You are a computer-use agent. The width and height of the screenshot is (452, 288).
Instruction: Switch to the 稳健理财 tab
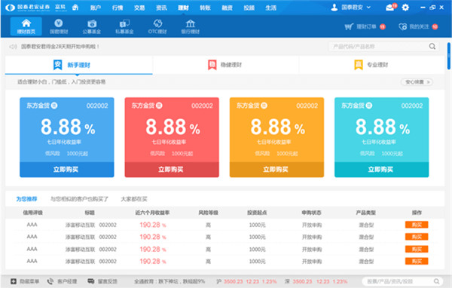click(x=226, y=65)
